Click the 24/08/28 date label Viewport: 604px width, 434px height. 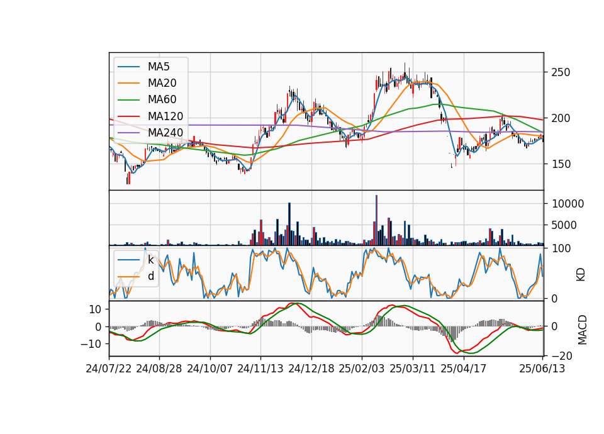point(159,369)
